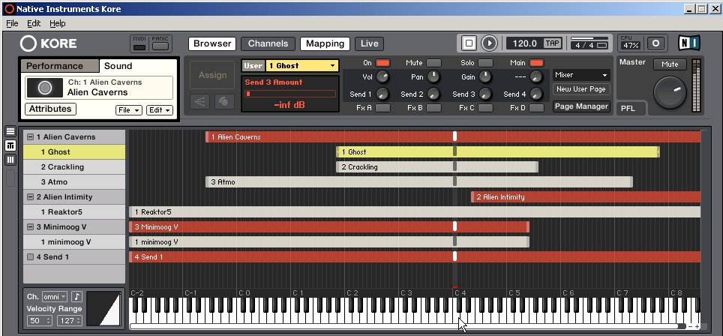Screen dimensions: 723x336
Task: Click the Alien Caverns sound thumbnail
Action: pos(45,88)
